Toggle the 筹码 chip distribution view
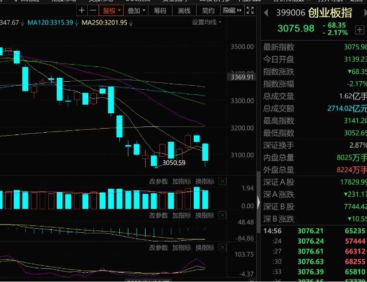 click(x=160, y=10)
